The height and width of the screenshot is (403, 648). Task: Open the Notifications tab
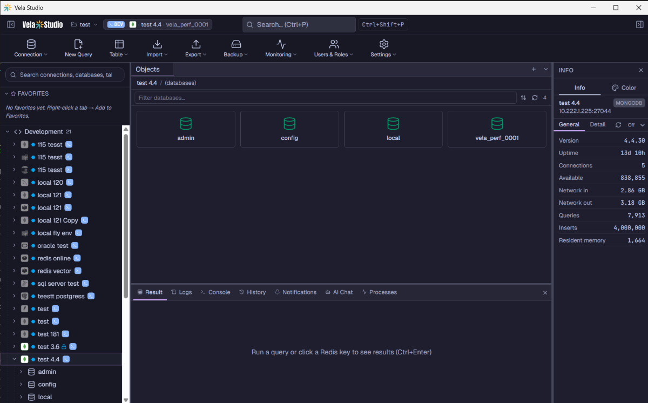point(295,292)
